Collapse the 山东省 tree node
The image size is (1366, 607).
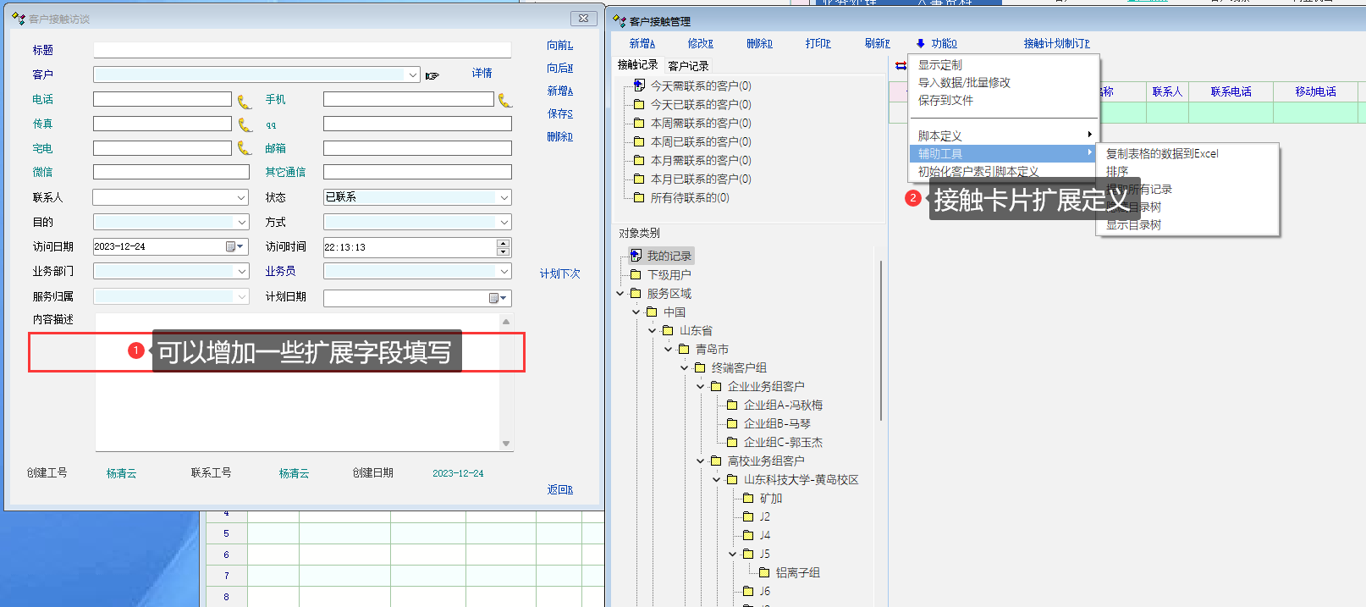point(652,330)
